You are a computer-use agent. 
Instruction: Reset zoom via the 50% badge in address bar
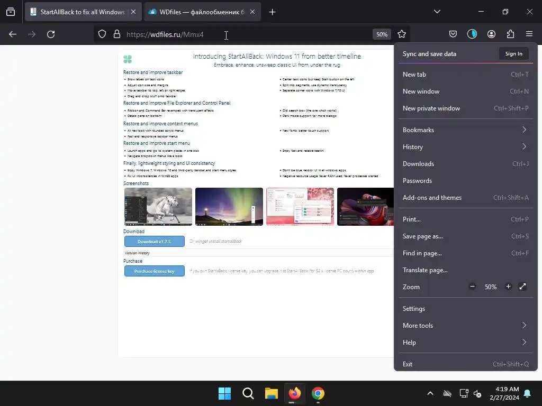coord(382,34)
